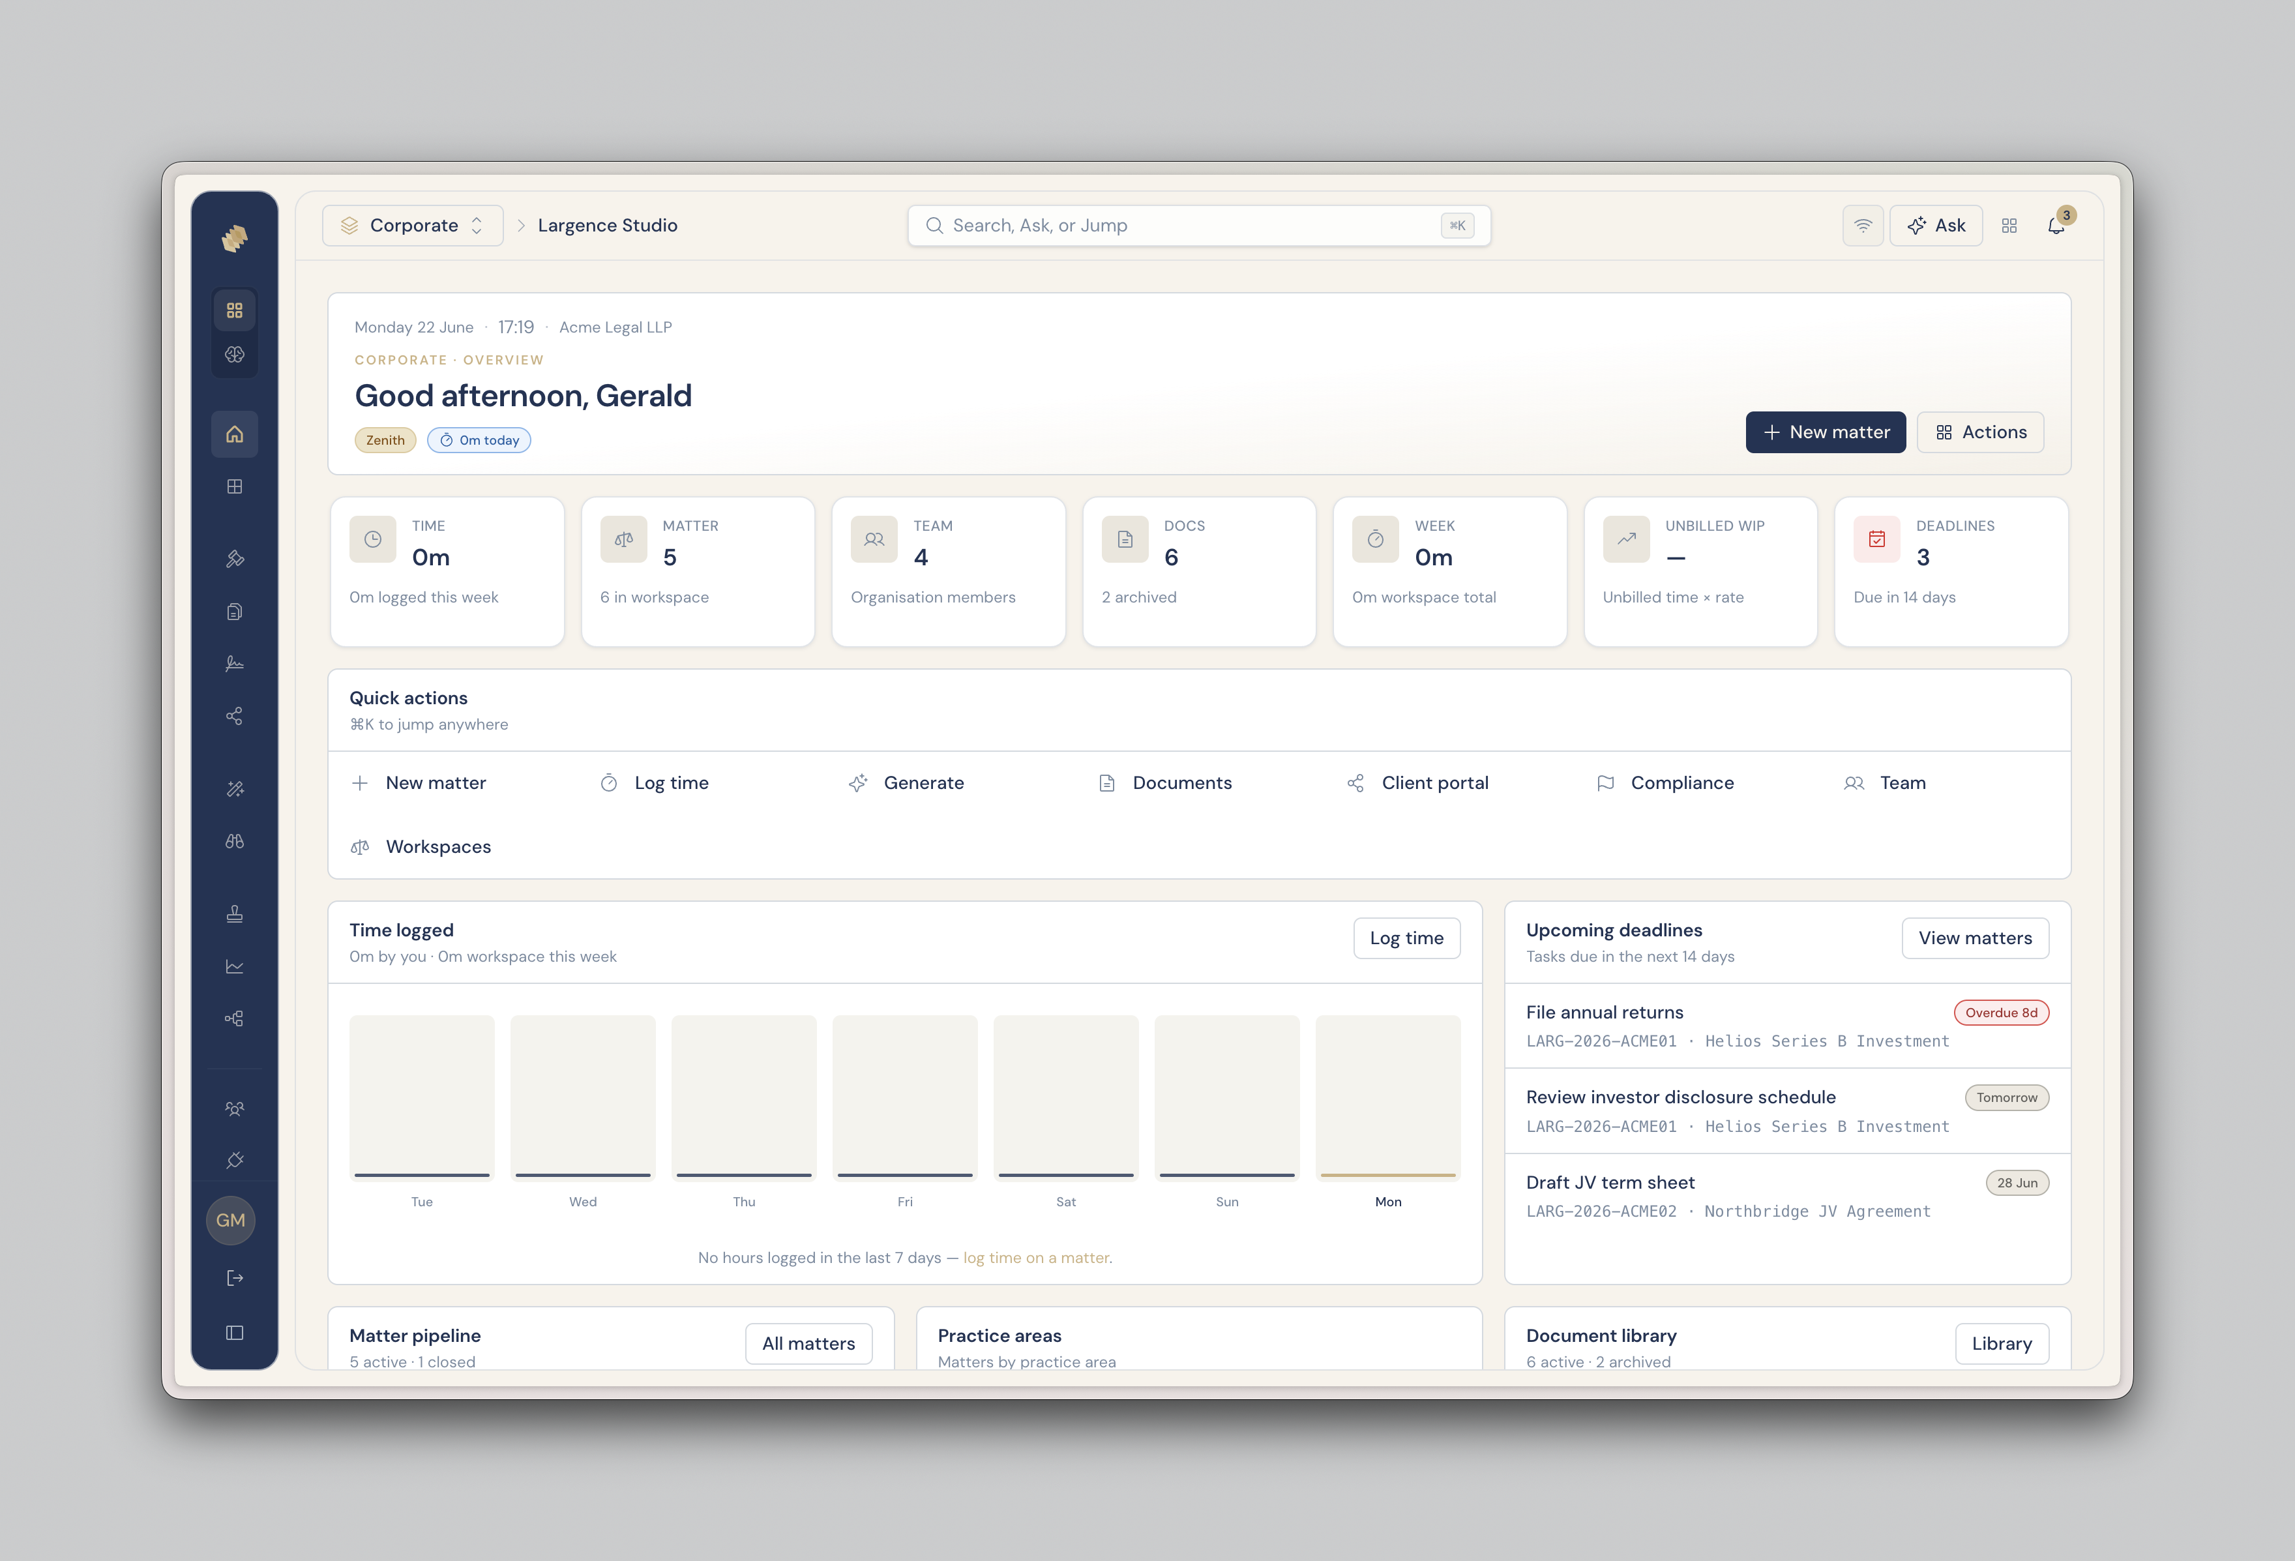Open the Draft JV term sheet deadline
This screenshot has height=1561, width=2295.
(x=1787, y=1196)
